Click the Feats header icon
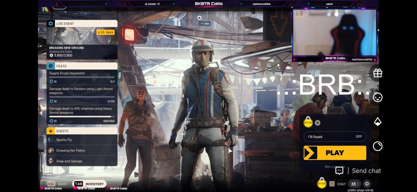The width and height of the screenshot is (417, 192). point(51,66)
